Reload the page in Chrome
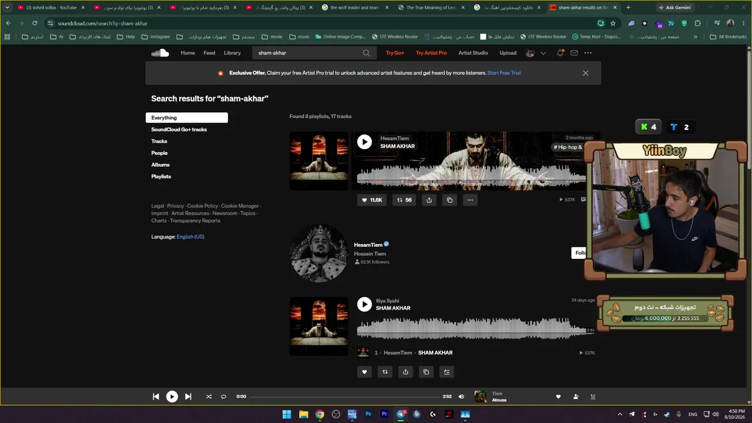This screenshot has height=423, width=752. coord(35,23)
